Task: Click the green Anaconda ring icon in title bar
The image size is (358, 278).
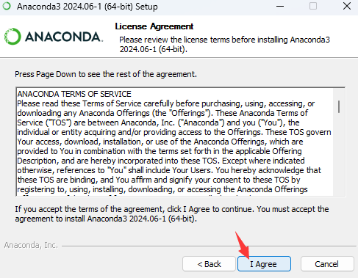Action: click(x=7, y=6)
